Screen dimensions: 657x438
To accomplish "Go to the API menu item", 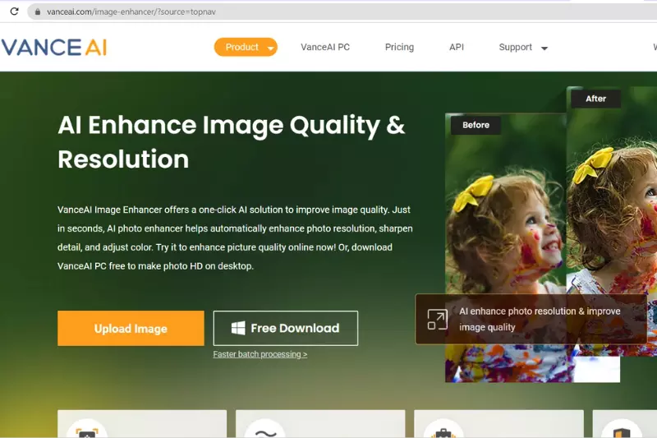I will tap(457, 48).
